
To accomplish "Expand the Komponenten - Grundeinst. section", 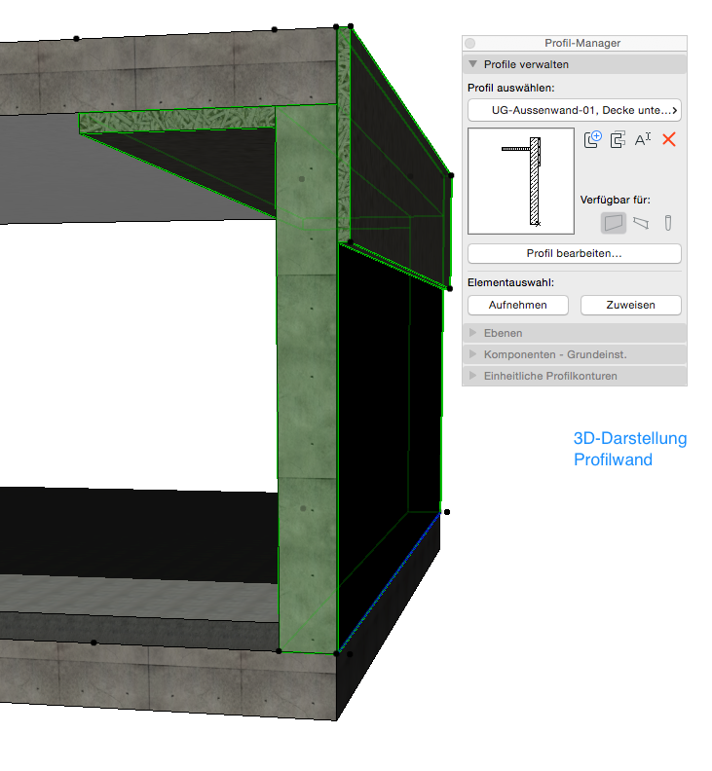I will coord(473,354).
